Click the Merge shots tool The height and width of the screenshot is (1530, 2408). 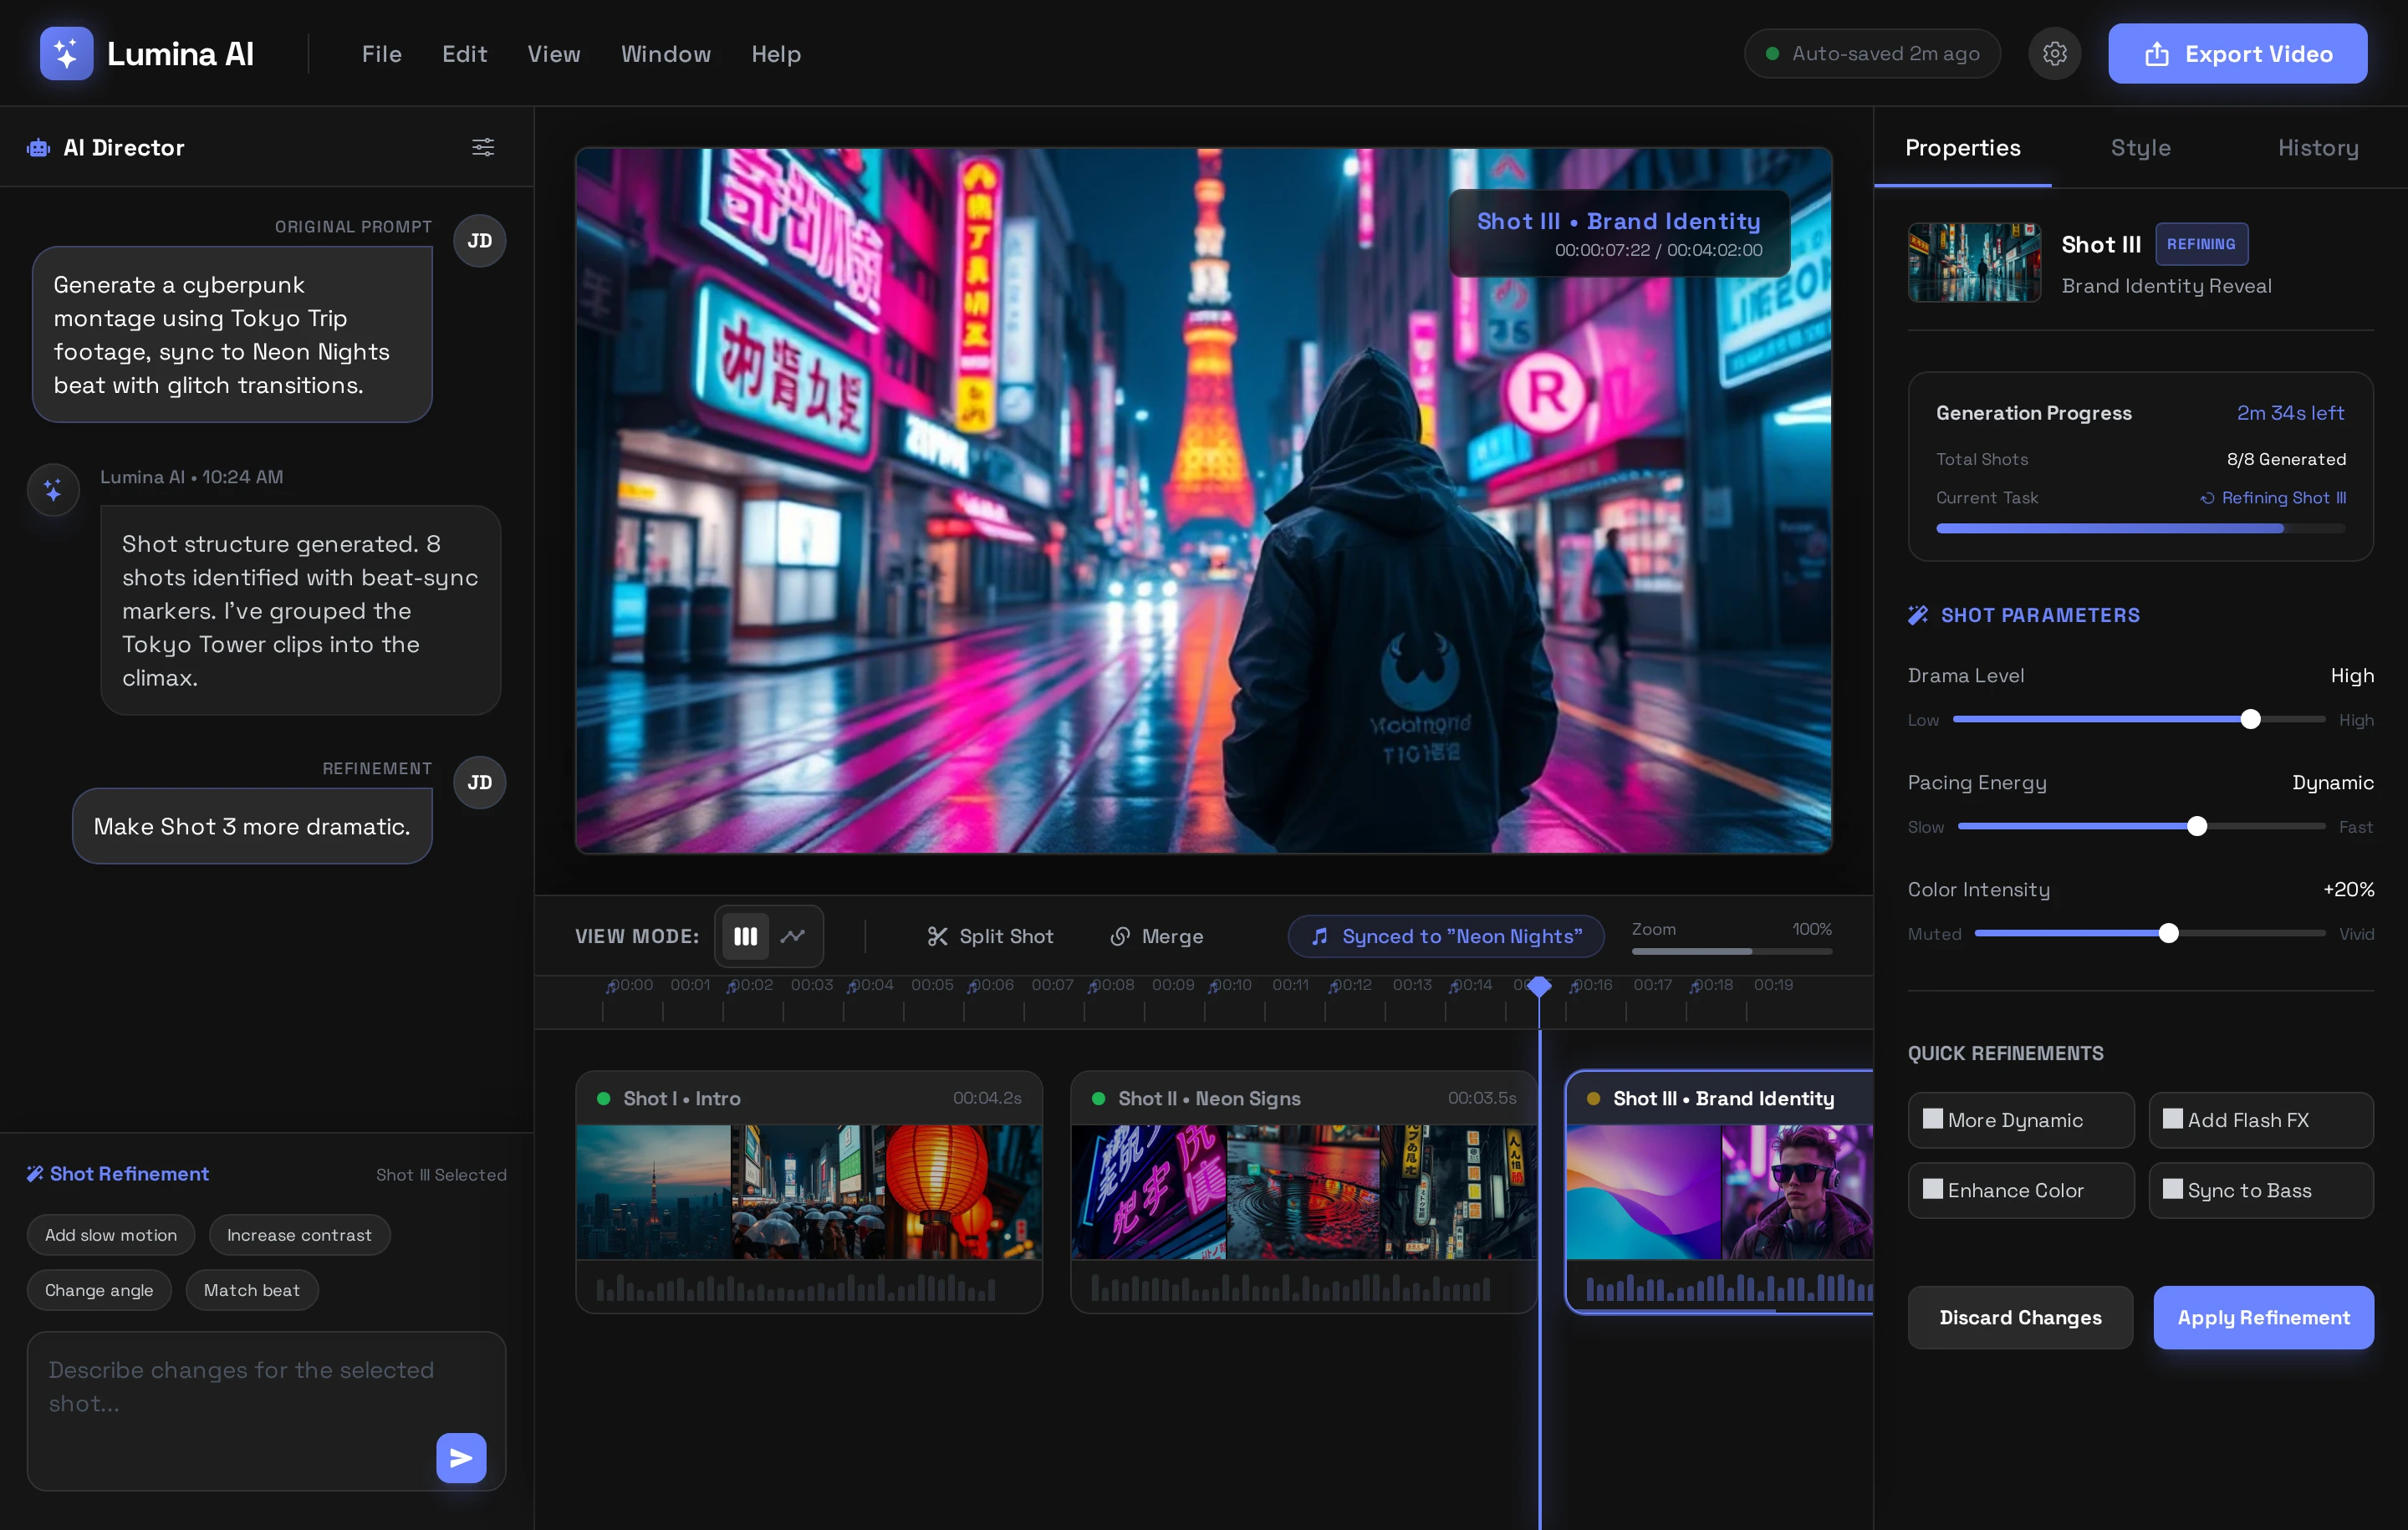coord(1157,936)
